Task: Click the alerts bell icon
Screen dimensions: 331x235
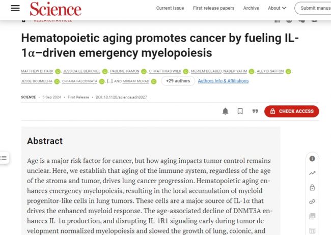Action: [x=226, y=111]
